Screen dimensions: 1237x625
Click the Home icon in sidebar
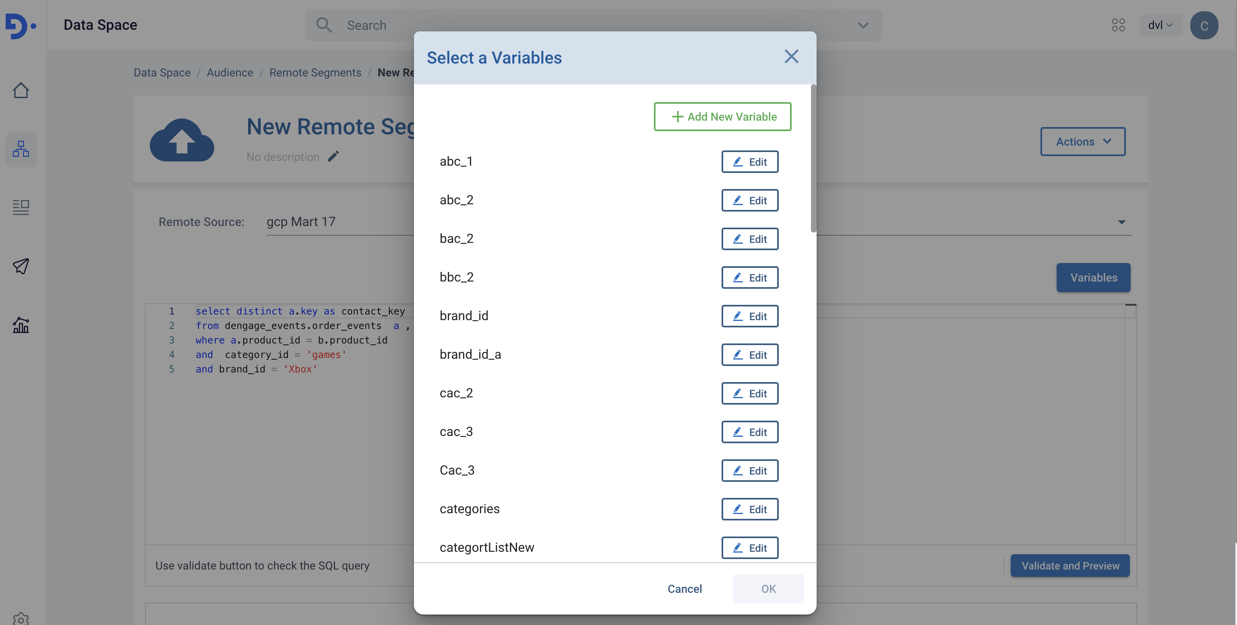tap(21, 90)
